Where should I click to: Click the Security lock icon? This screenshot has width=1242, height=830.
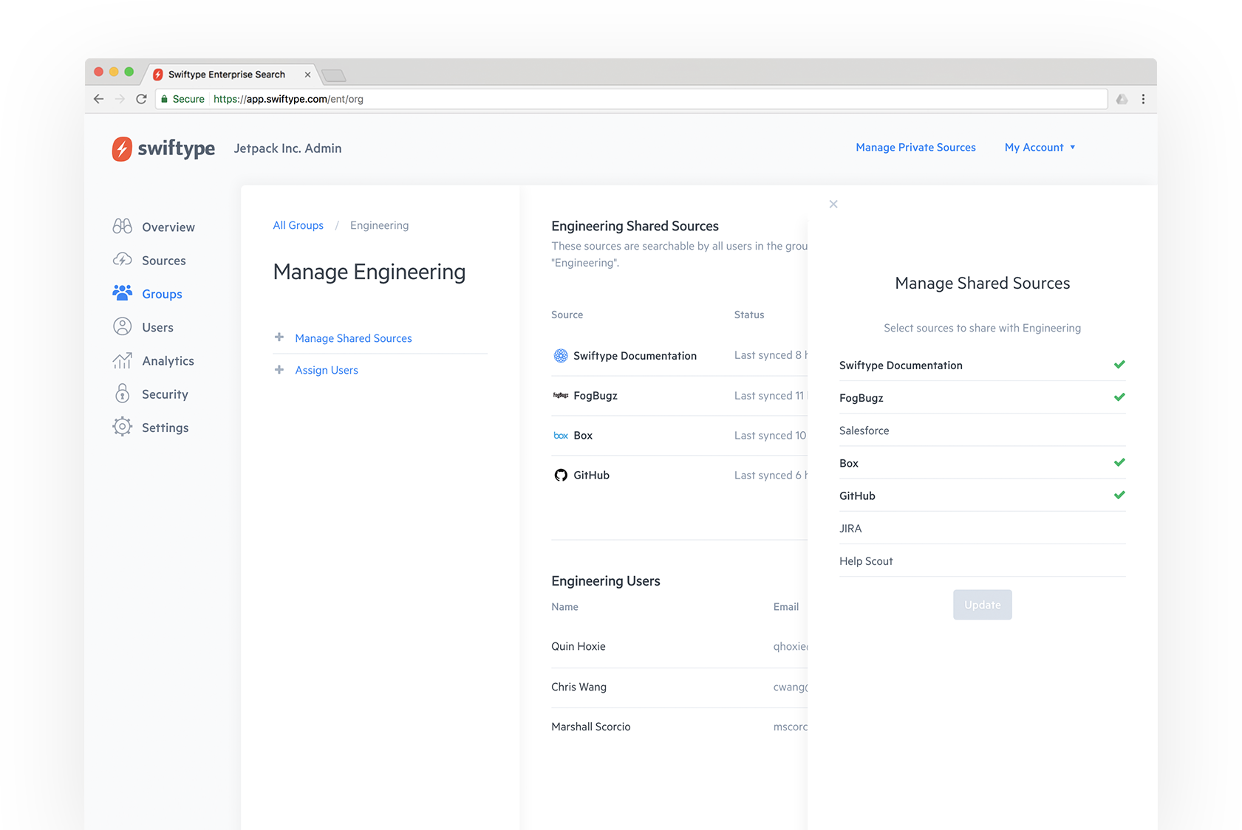123,394
